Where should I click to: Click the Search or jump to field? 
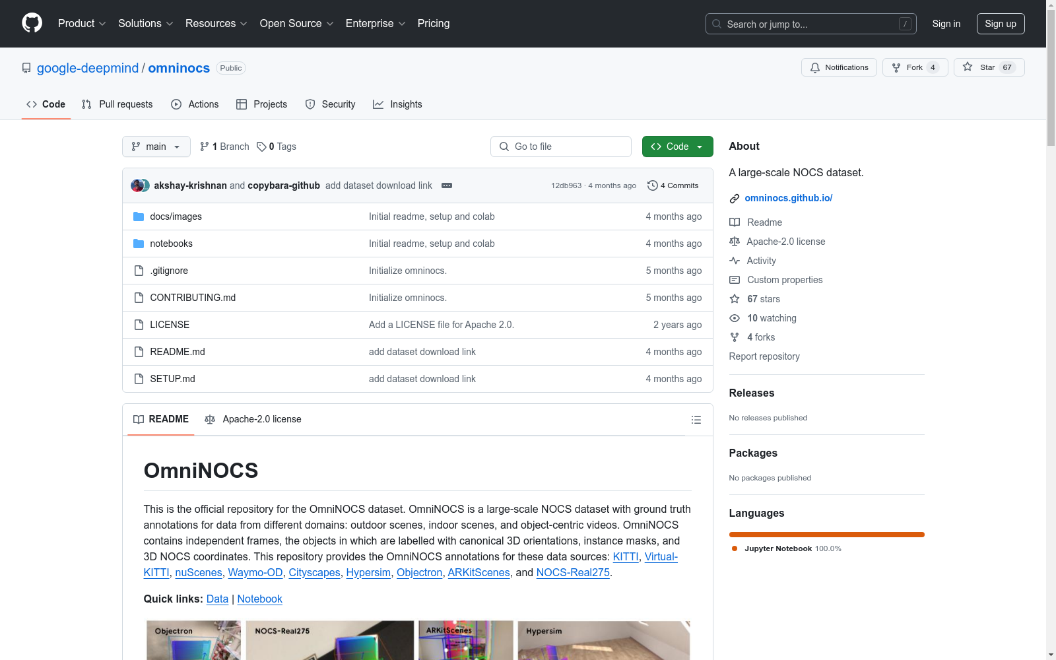(x=811, y=24)
